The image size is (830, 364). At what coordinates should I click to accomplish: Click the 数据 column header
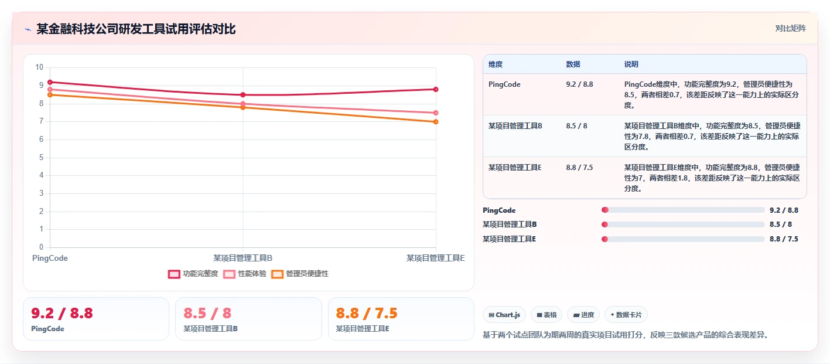click(x=573, y=64)
